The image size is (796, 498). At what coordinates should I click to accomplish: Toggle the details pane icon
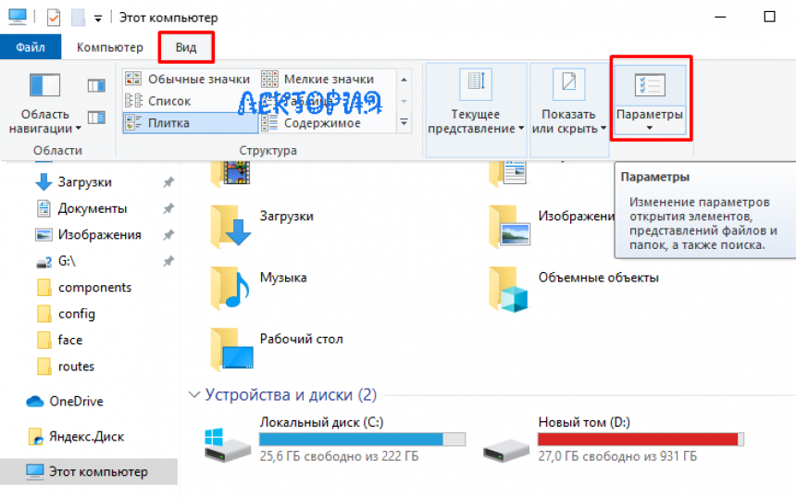96,118
